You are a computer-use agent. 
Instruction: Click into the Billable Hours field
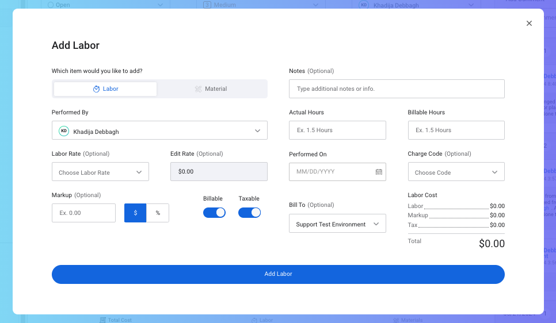pos(456,130)
